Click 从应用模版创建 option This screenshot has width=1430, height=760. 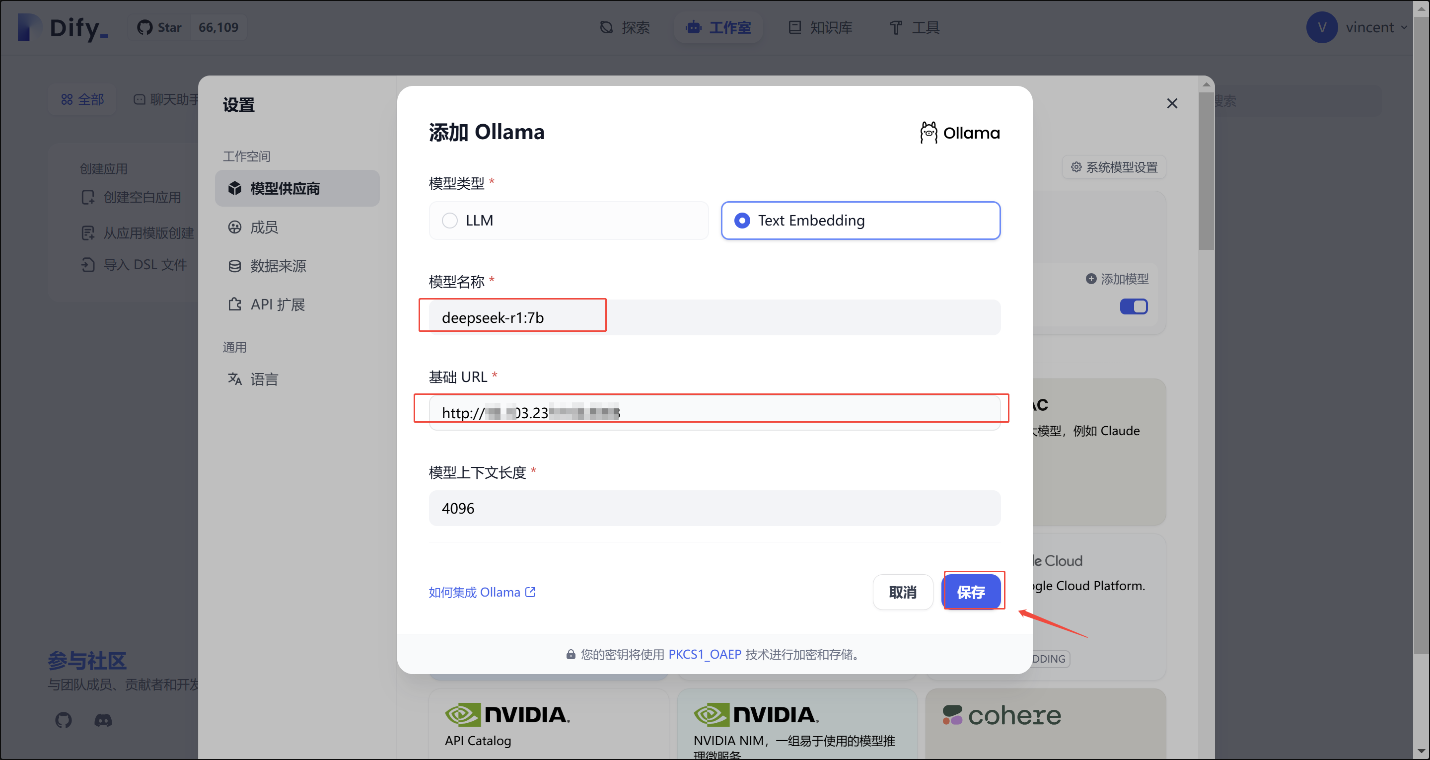[138, 233]
